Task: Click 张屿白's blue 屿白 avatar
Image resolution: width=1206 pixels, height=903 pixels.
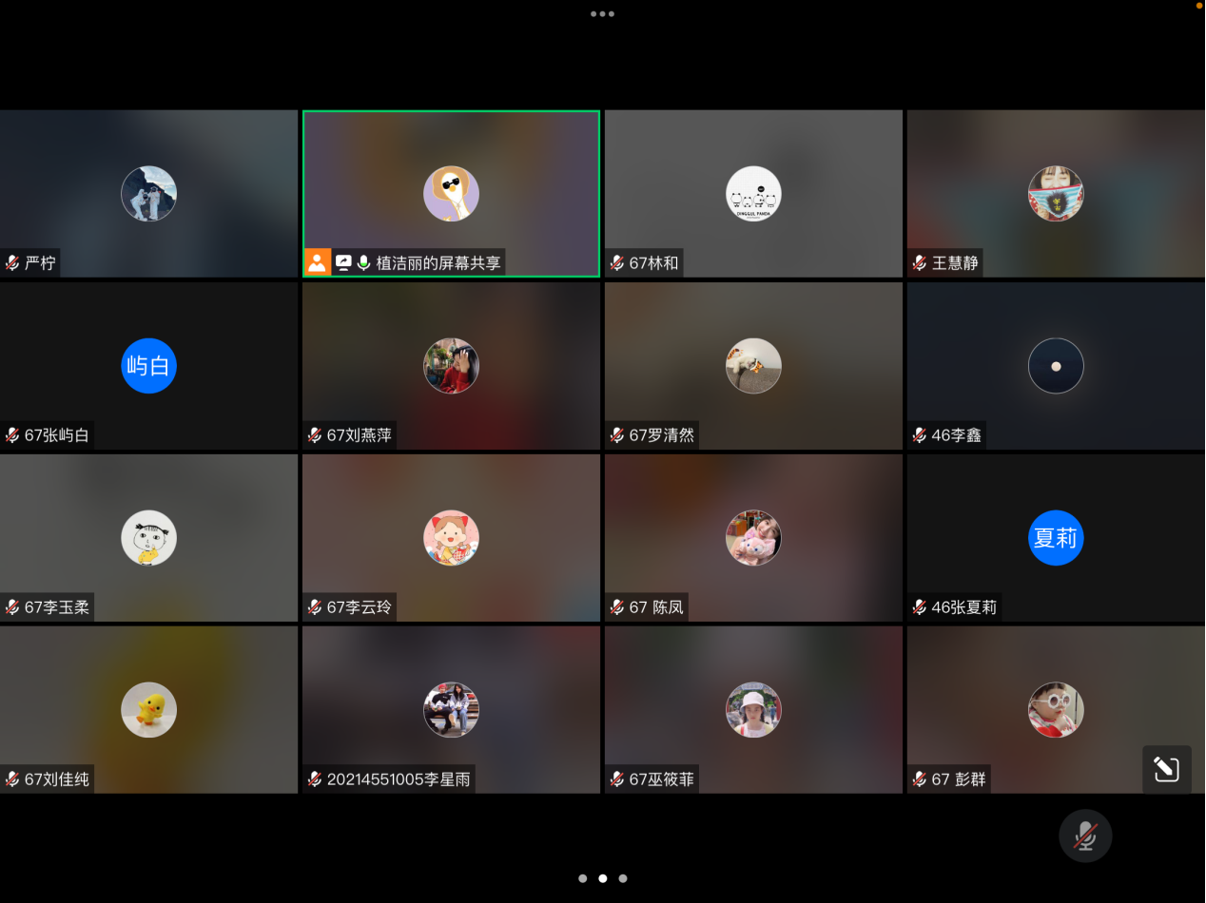Action: pos(148,366)
